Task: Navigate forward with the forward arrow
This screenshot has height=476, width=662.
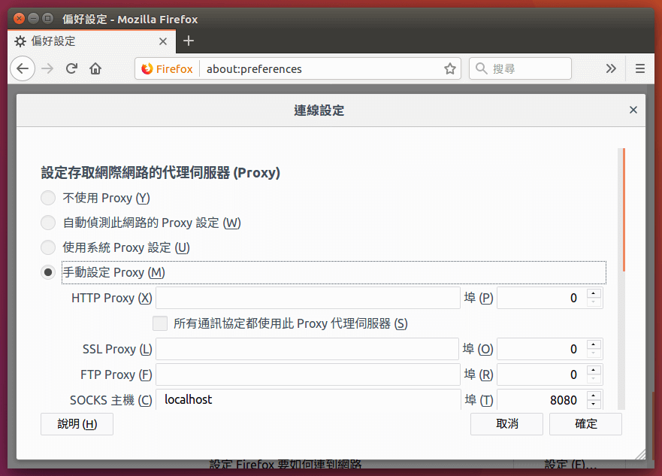Action: pyautogui.click(x=47, y=68)
